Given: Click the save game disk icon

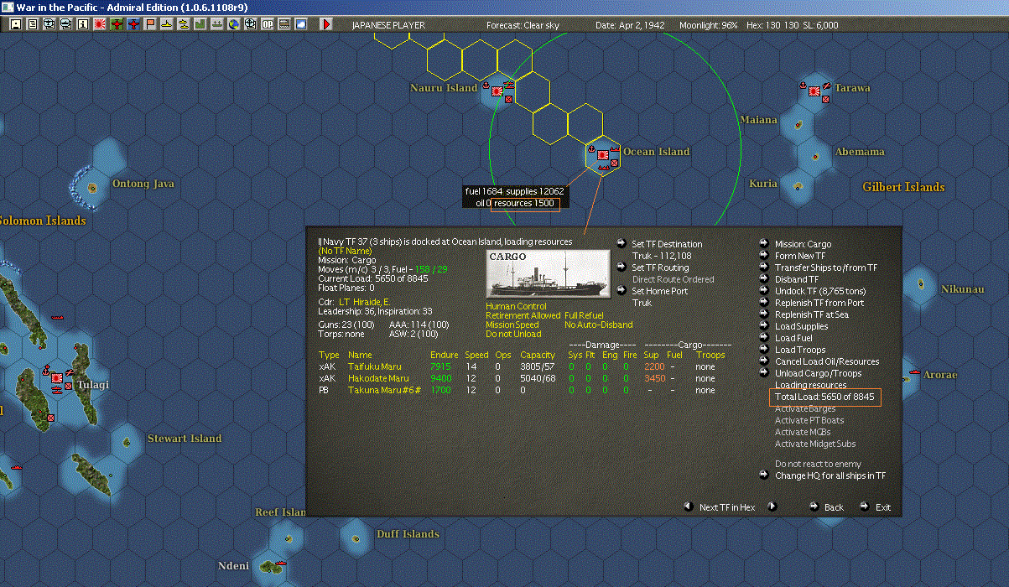Looking at the screenshot, I should [15, 24].
